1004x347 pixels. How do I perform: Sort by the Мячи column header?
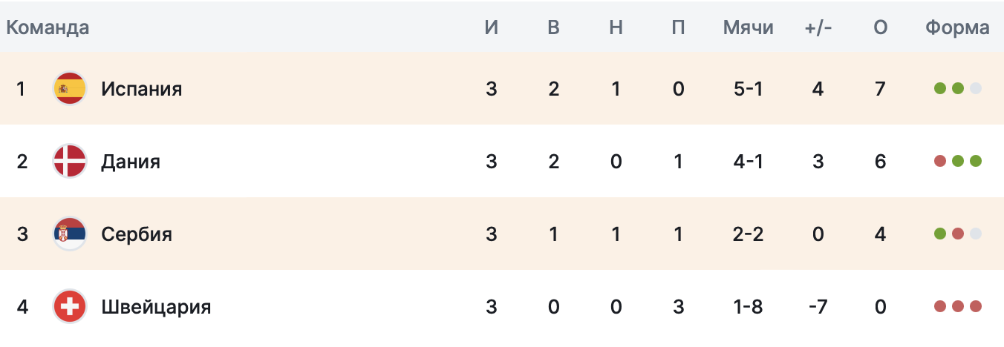749,28
